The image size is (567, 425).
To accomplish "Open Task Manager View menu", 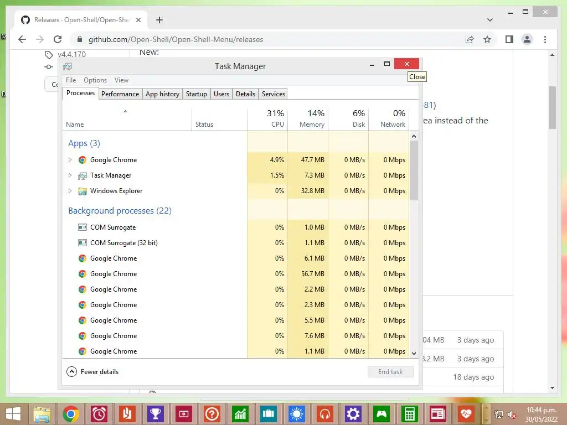I will click(121, 80).
